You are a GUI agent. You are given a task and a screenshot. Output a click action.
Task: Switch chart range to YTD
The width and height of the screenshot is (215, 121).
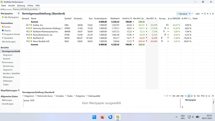[x=203, y=96]
